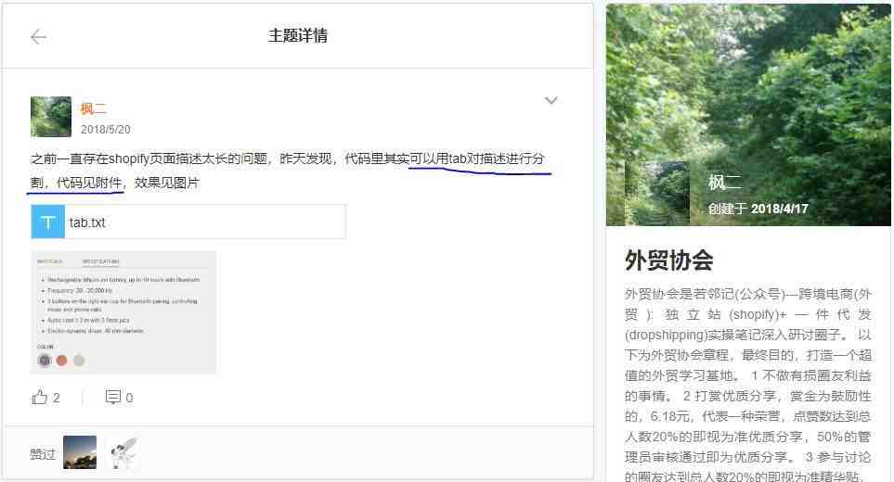This screenshot has width=894, height=482.
Task: Open the 枫二 author name link
Action: click(94, 108)
